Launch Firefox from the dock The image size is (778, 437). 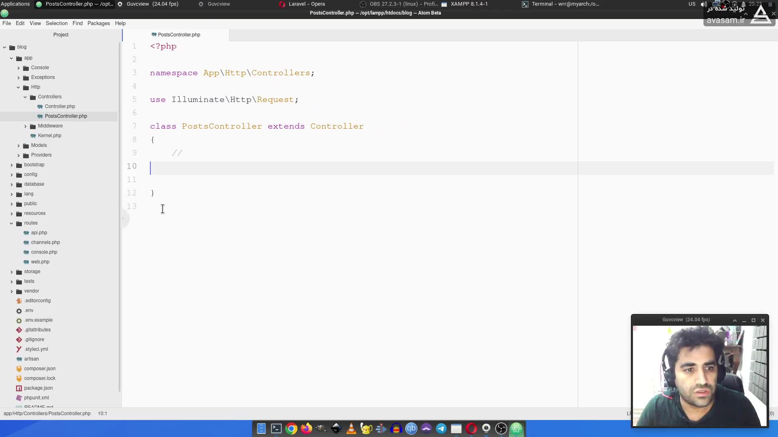pyautogui.click(x=306, y=429)
